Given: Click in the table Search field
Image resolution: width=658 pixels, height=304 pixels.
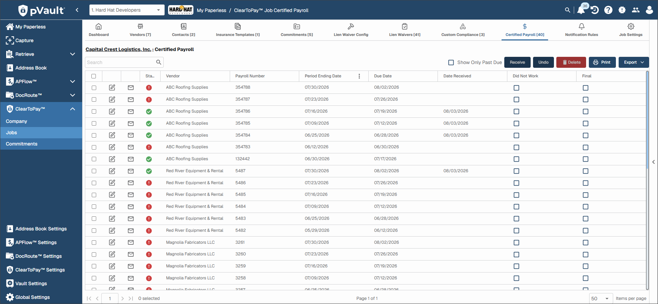Looking at the screenshot, I should pos(120,62).
